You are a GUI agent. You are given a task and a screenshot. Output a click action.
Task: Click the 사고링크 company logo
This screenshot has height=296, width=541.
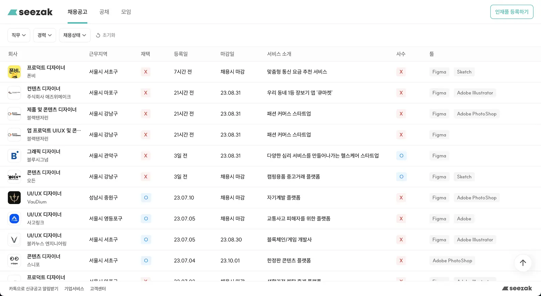(x=14, y=218)
